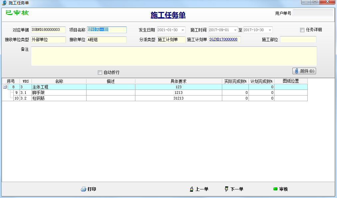Click inside the 施工部位 input field
The width and height of the screenshot is (337, 198).
tap(298, 39)
